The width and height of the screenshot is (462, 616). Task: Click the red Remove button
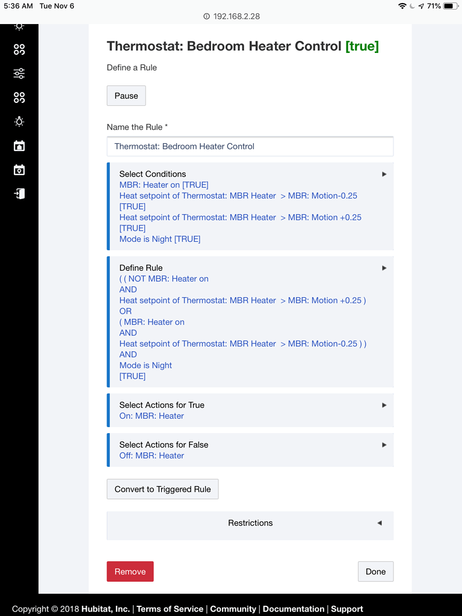pos(130,571)
